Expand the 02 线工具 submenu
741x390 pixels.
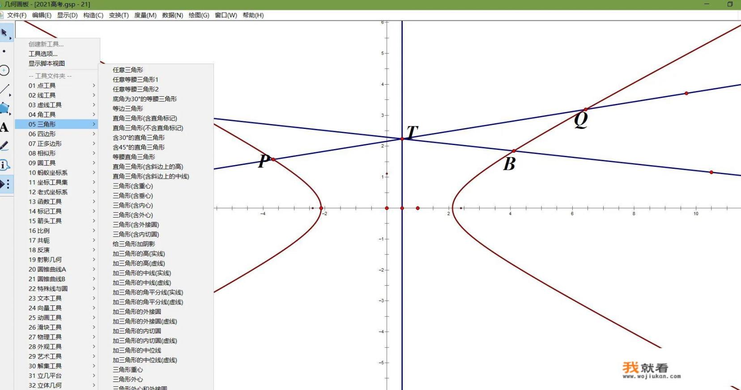tap(57, 95)
